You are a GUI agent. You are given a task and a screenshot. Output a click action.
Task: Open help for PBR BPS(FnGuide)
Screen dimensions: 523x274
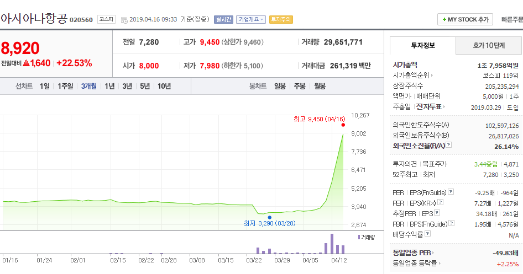tap(452, 223)
